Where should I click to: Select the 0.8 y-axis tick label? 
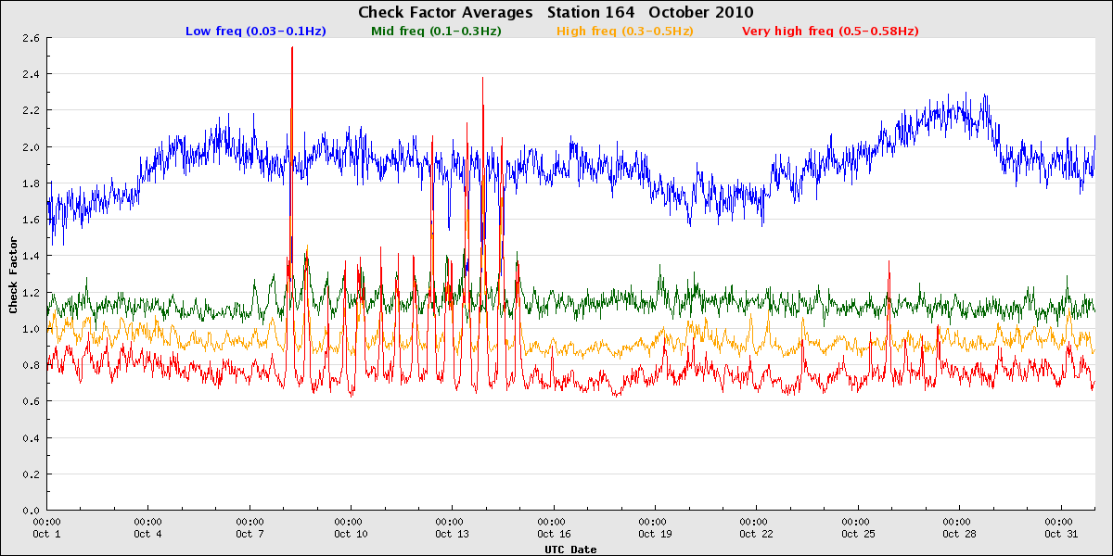coord(31,365)
